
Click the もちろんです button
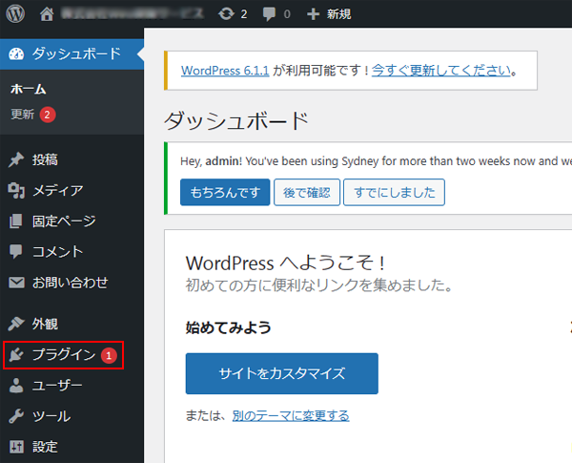pos(225,192)
